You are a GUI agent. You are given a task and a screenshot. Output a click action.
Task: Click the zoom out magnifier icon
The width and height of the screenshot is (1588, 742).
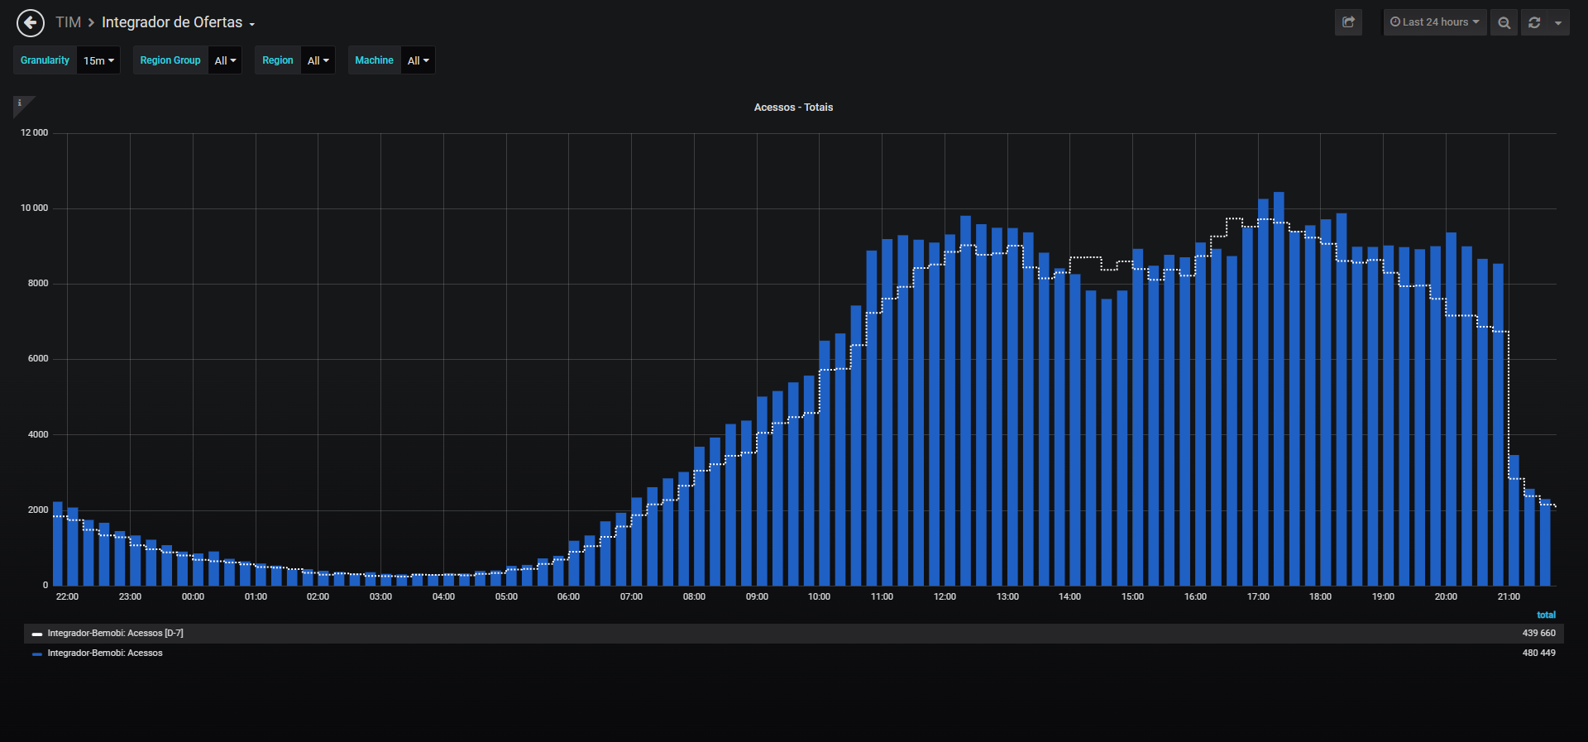(x=1504, y=22)
